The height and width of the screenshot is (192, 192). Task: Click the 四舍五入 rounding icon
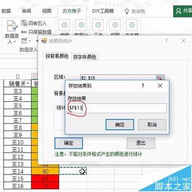24,23
